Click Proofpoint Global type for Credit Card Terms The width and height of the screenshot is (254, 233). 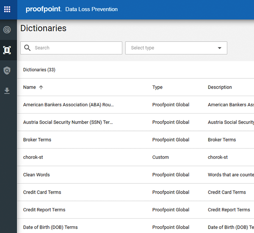(x=171, y=192)
